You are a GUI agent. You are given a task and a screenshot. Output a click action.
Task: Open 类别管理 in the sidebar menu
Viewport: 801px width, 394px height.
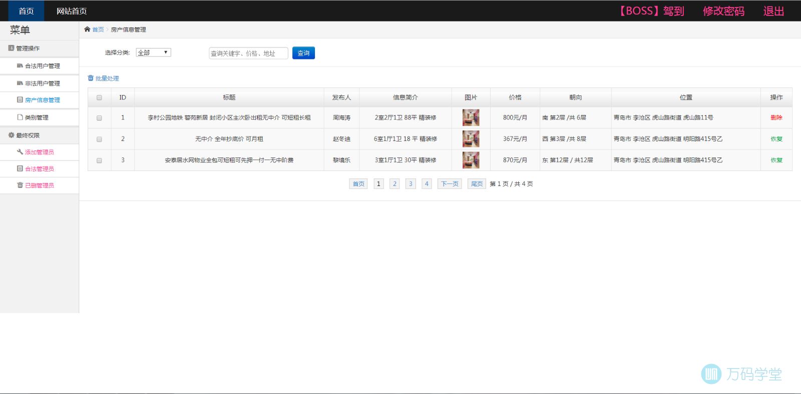tap(37, 117)
